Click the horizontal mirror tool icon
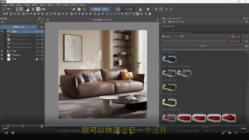This screenshot has width=249, height=140. click(140, 9)
